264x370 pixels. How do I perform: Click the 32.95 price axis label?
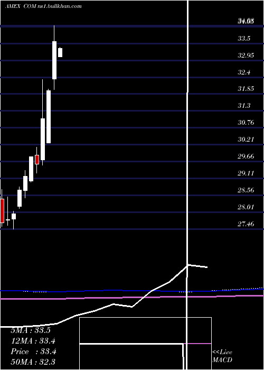click(246, 55)
